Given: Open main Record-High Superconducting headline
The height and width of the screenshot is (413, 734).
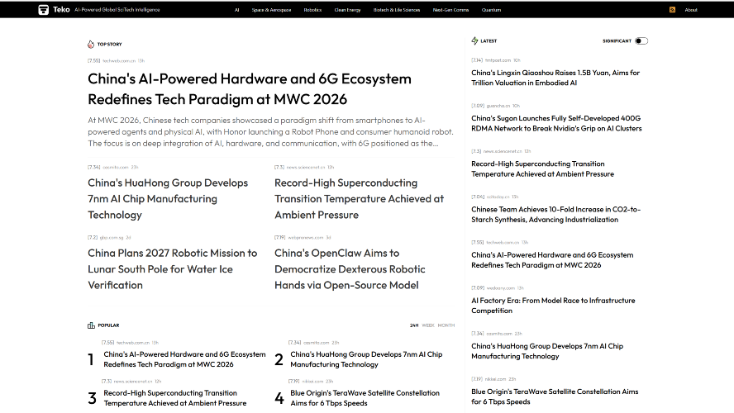Looking at the screenshot, I should (359, 199).
